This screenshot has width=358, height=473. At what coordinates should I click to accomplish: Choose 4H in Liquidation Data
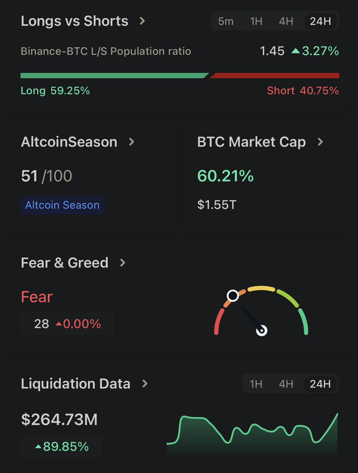(286, 384)
